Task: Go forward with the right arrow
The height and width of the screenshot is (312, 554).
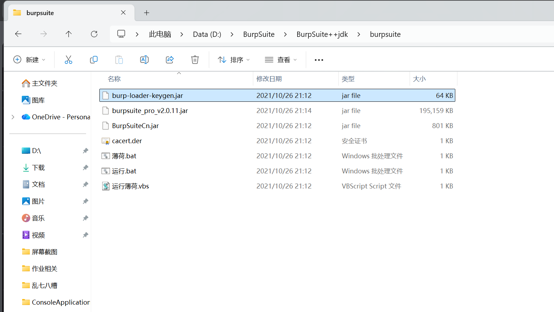Action: click(44, 34)
